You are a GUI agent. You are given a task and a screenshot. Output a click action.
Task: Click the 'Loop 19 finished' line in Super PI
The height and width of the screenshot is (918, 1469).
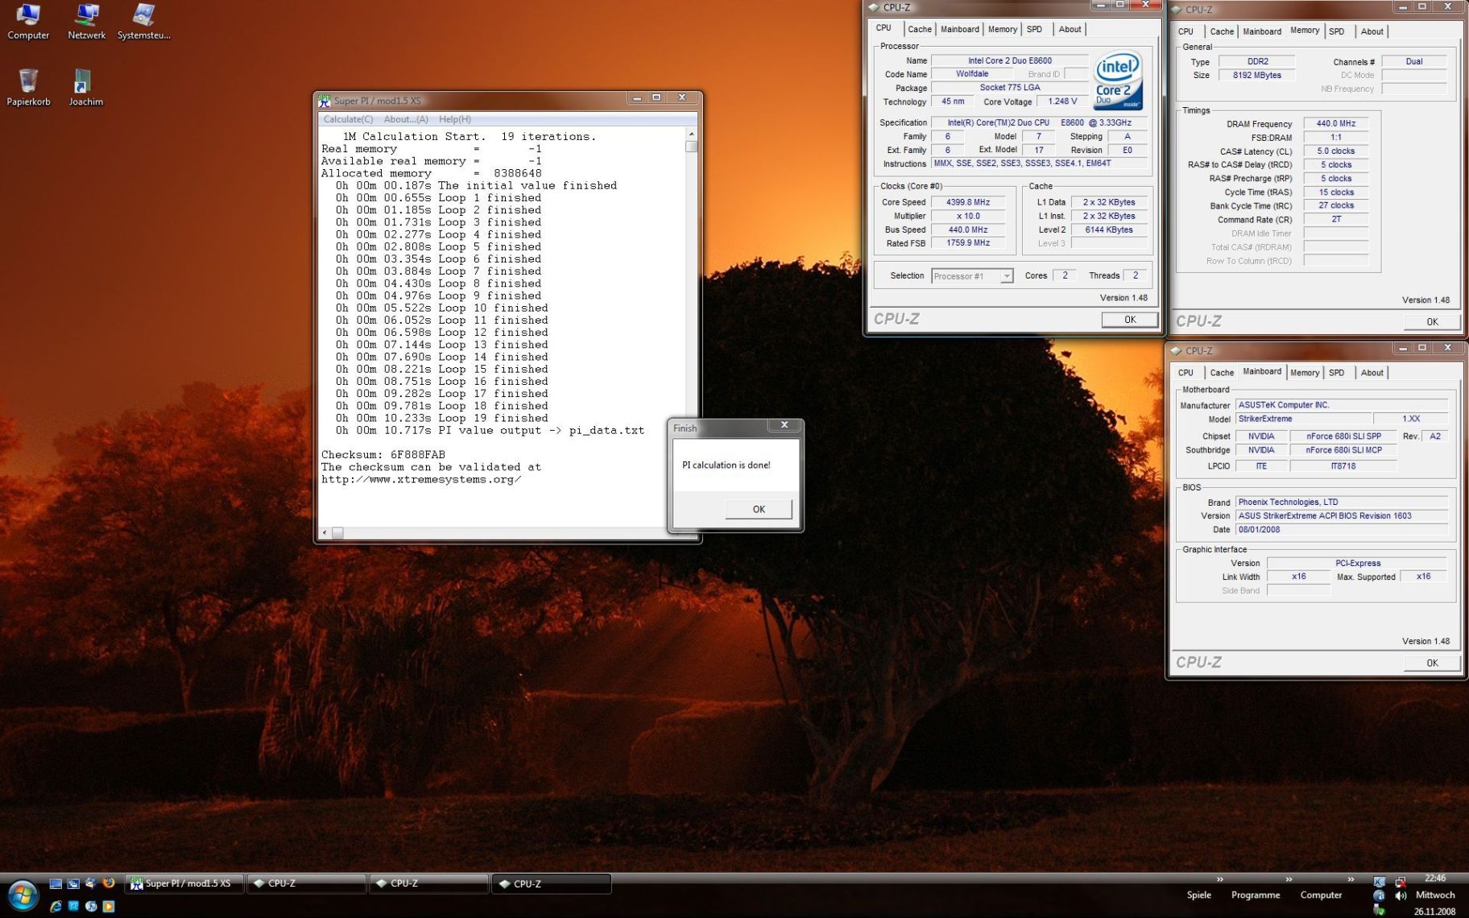click(442, 418)
